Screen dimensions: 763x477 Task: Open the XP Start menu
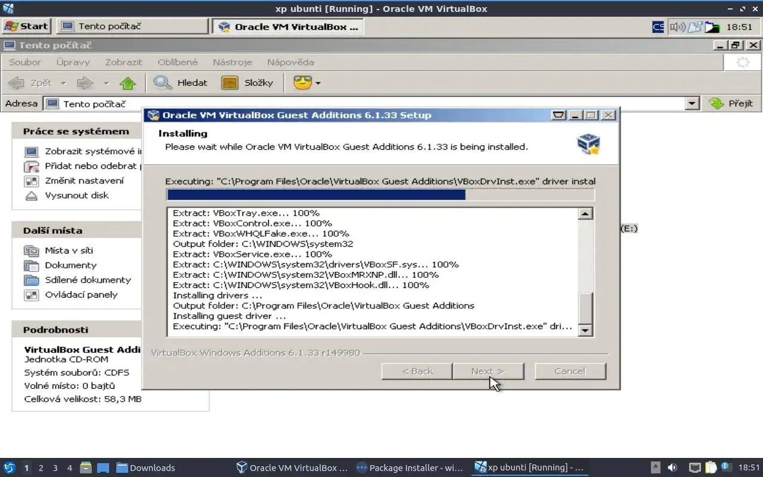point(26,26)
